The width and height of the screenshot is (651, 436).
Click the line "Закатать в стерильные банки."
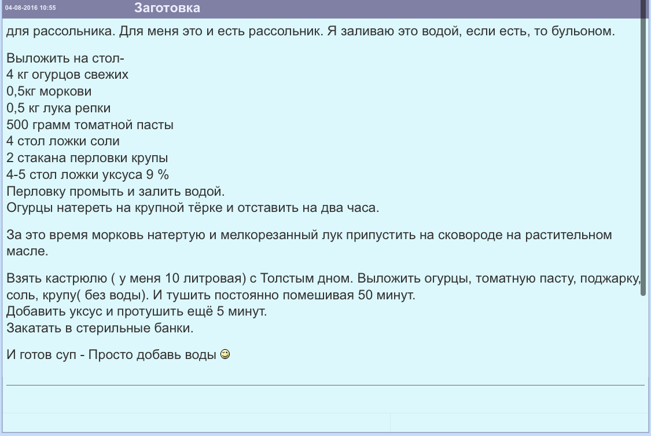pos(100,328)
